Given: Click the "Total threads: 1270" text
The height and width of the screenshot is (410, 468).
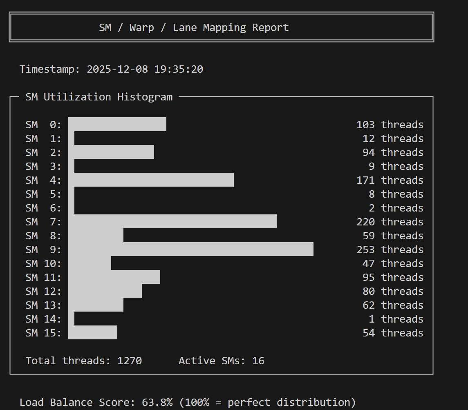Looking at the screenshot, I should (84, 361).
